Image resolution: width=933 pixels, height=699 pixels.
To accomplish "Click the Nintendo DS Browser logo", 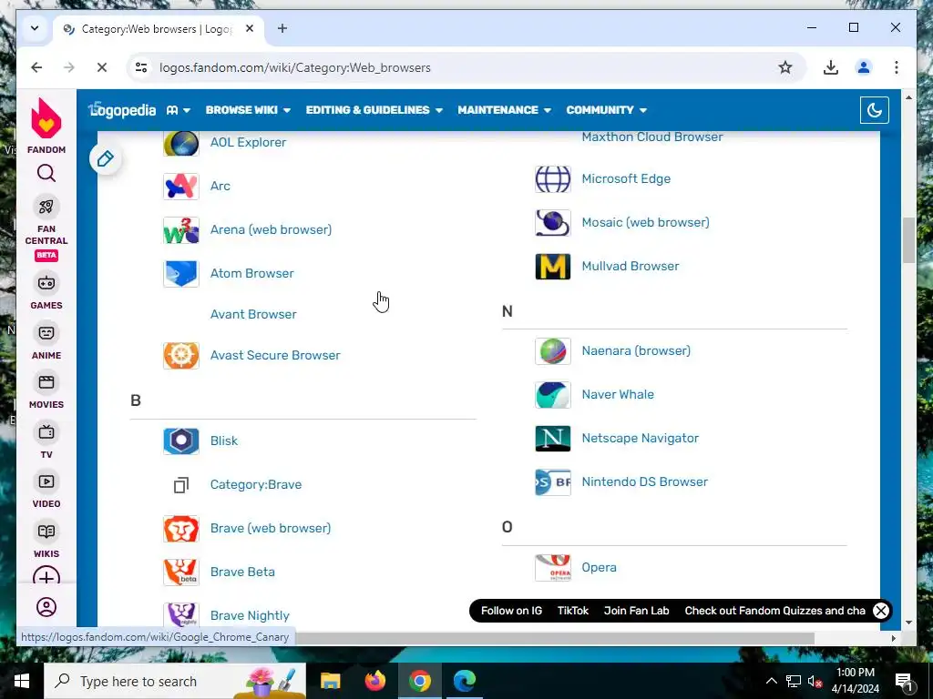I will pyautogui.click(x=553, y=482).
